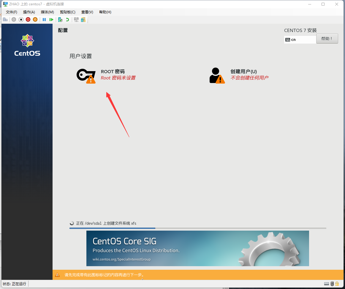Open the 媒体(M) menu
345x289 pixels.
[47, 12]
